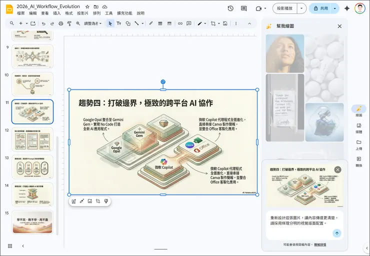Open the 格式 menu
Viewport: 370px width, 256px height.
tap(69, 13)
